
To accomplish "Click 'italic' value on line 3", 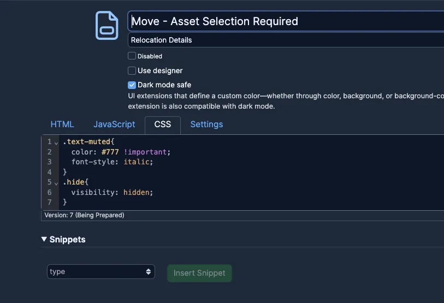I will [136, 162].
